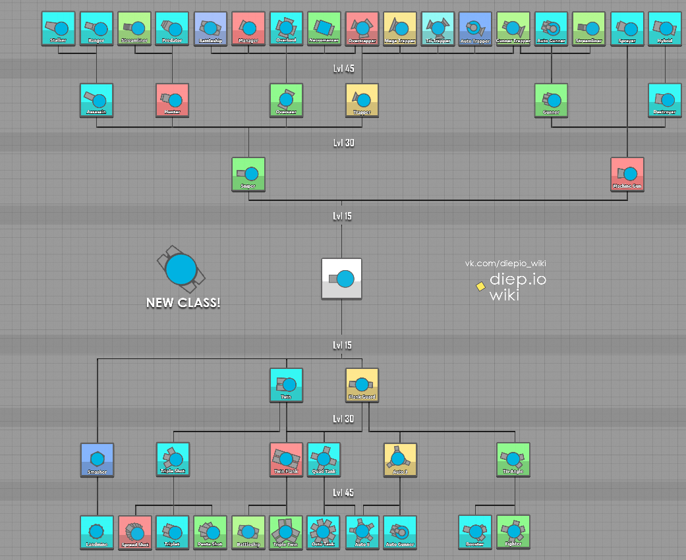Select the Necromancer tile
Viewport: 686px width, 560px height.
click(324, 28)
